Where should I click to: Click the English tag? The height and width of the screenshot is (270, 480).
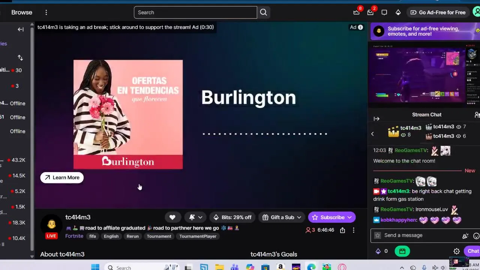111,236
